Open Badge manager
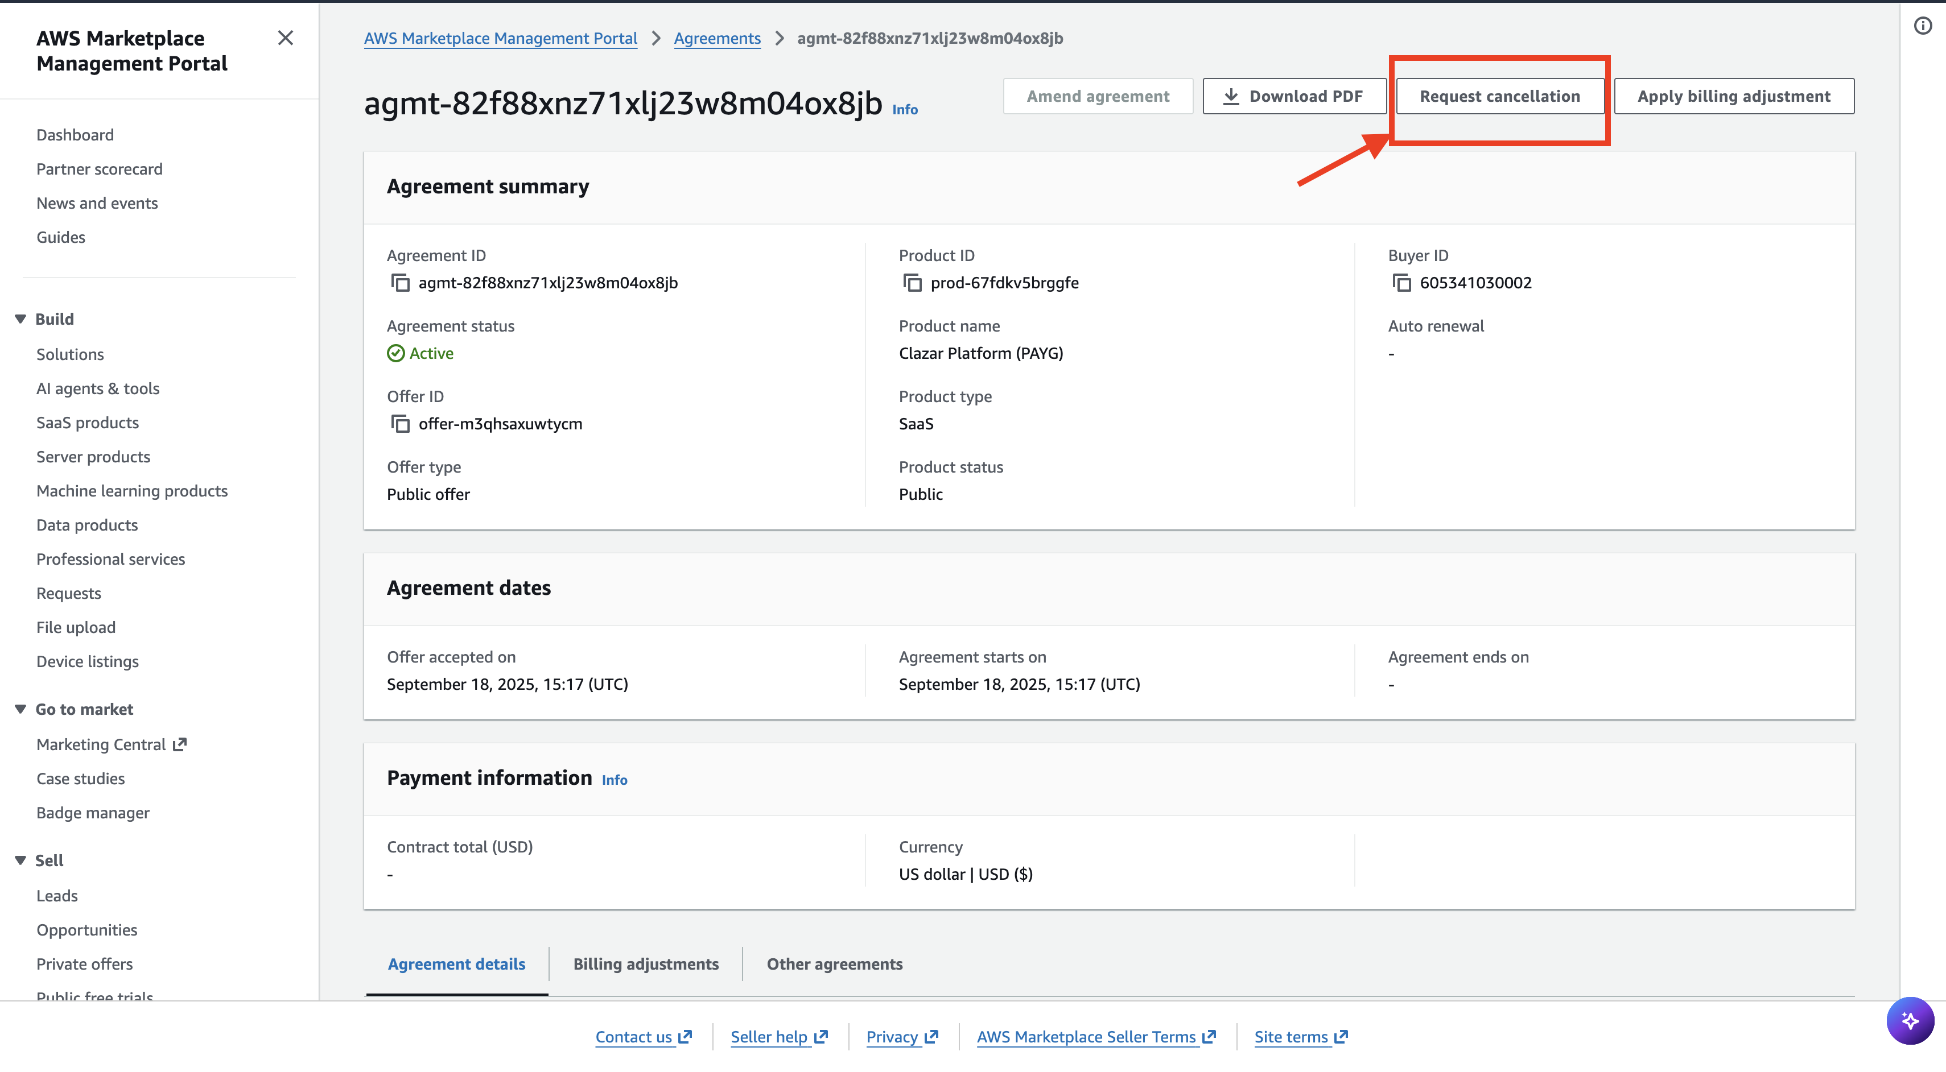The width and height of the screenshot is (1946, 1072). tap(93, 813)
